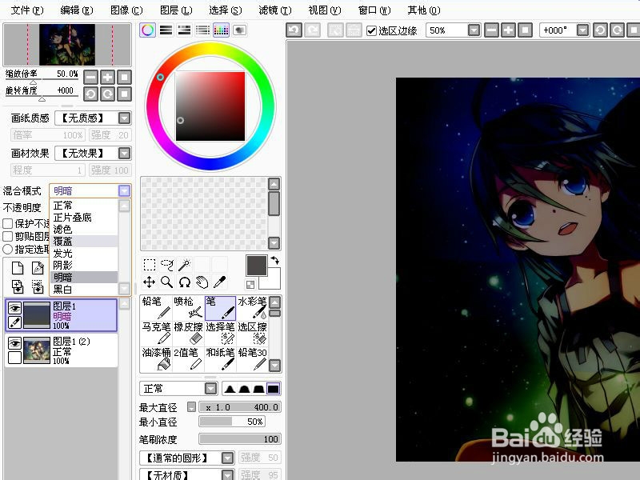Viewport: 640px width, 480px height.
Task: Choose the 马克笔 marker brush
Action: (156, 334)
